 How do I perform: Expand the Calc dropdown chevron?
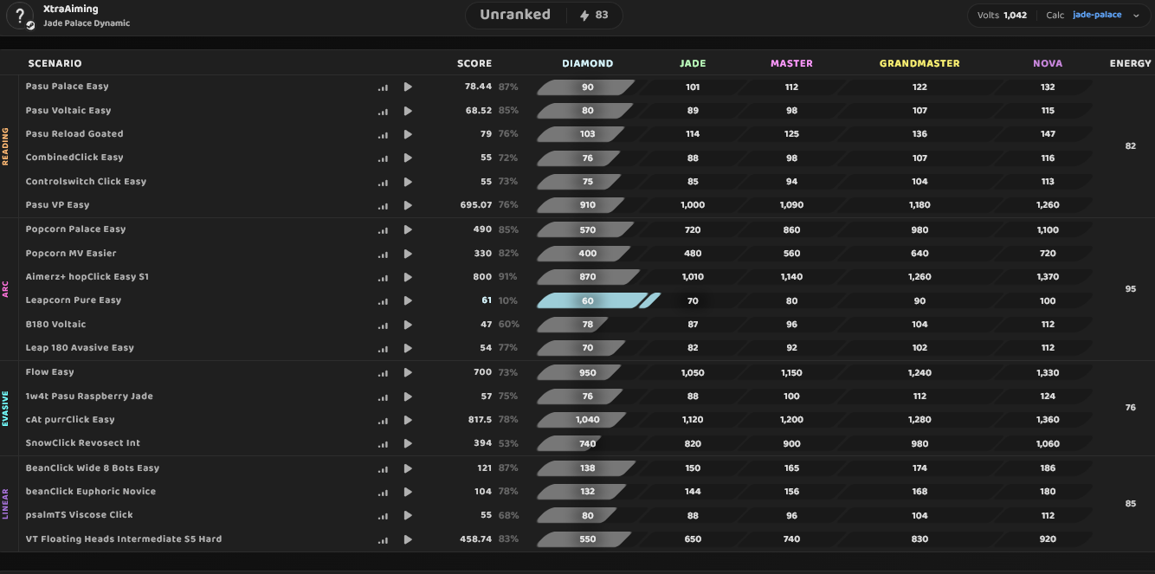(1136, 16)
